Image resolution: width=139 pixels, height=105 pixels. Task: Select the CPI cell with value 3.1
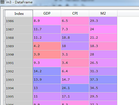[75, 55]
